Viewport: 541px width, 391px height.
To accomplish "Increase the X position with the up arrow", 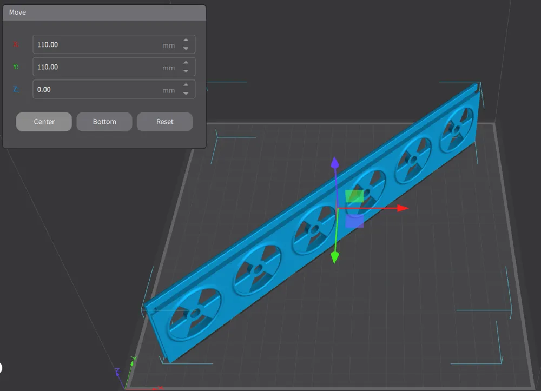I will tap(186, 40).
